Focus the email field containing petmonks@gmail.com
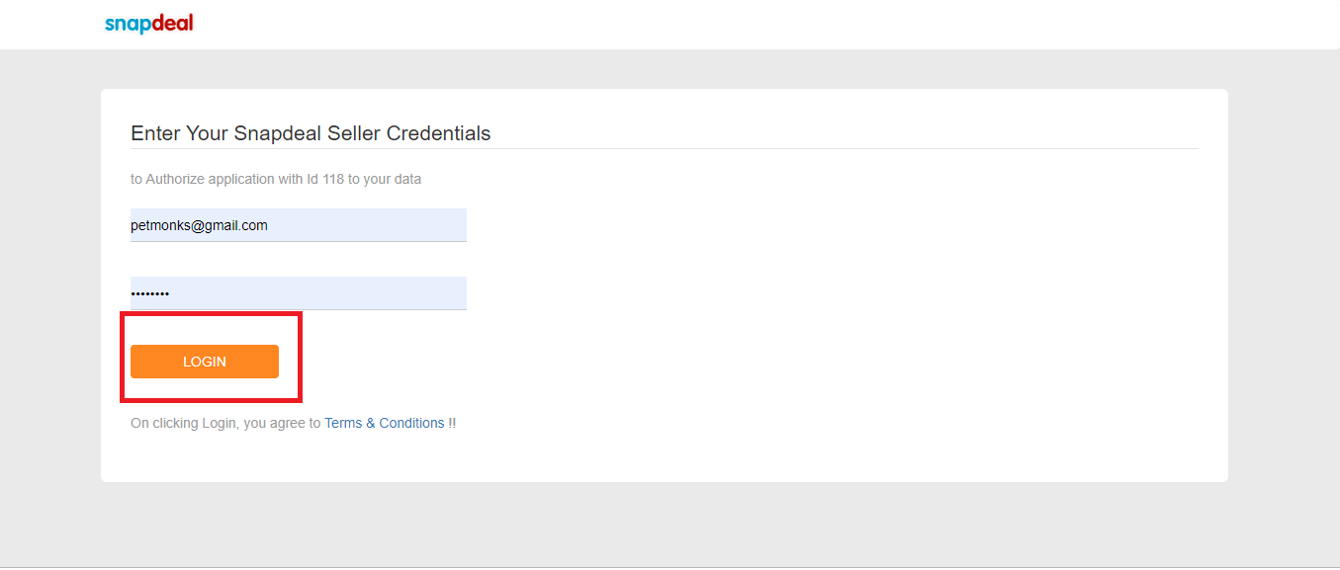The image size is (1340, 570). coord(299,225)
